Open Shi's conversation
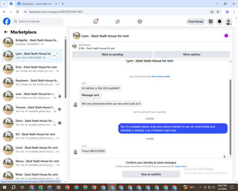238x191 pixels. [32, 136]
